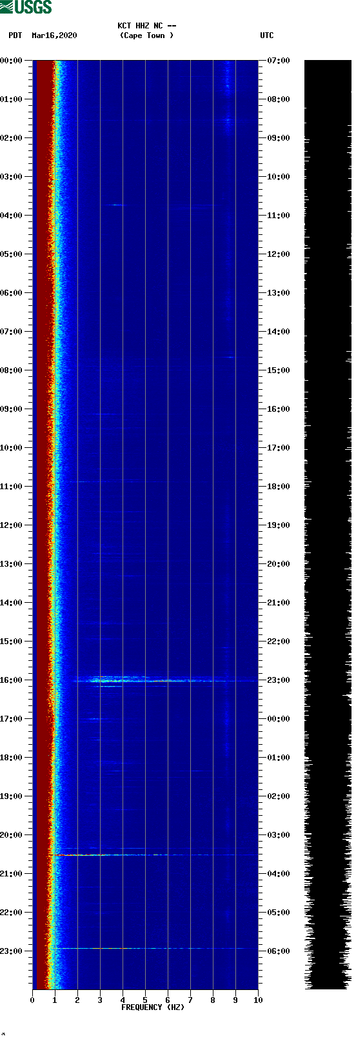Click the UTC timezone label
Image resolution: width=356 pixels, height=1041 pixels.
(x=267, y=35)
